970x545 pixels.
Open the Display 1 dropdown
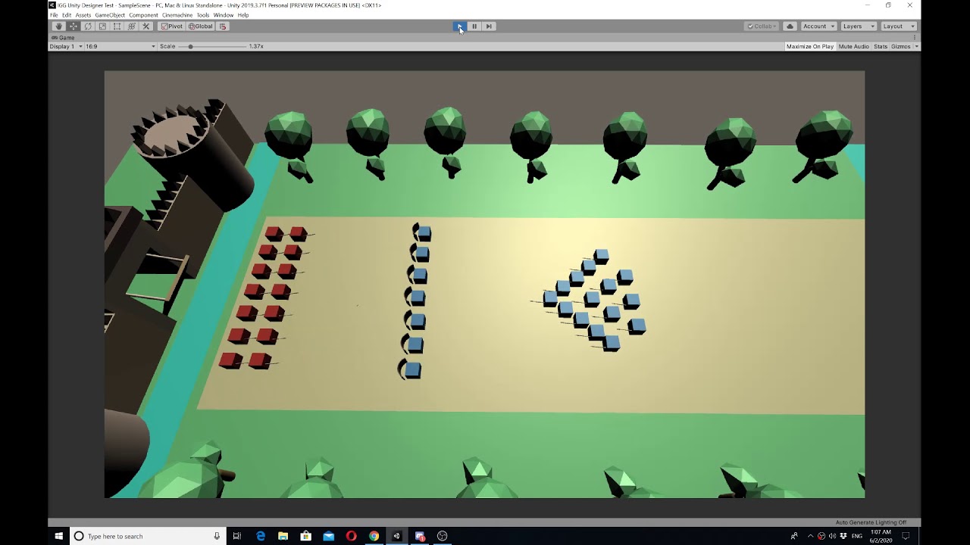pyautogui.click(x=66, y=46)
